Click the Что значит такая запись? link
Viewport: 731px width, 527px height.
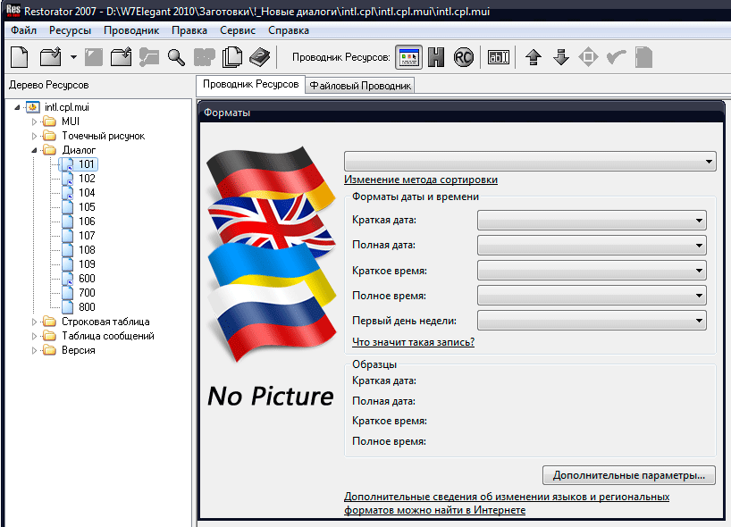click(413, 342)
